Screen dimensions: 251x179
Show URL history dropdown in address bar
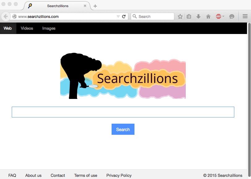tap(118, 17)
